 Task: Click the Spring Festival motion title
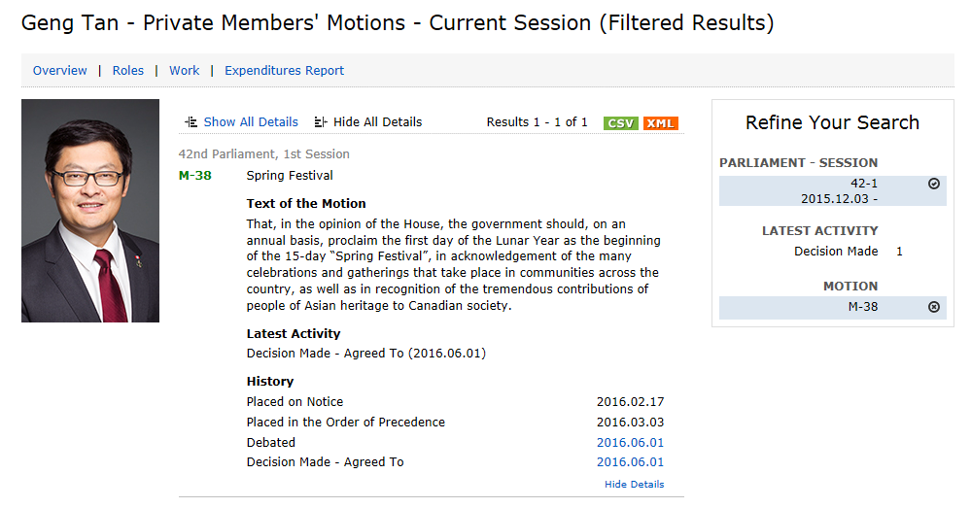(290, 176)
